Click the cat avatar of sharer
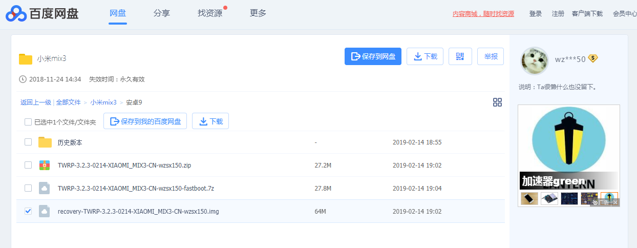The image size is (637, 248). 534,60
